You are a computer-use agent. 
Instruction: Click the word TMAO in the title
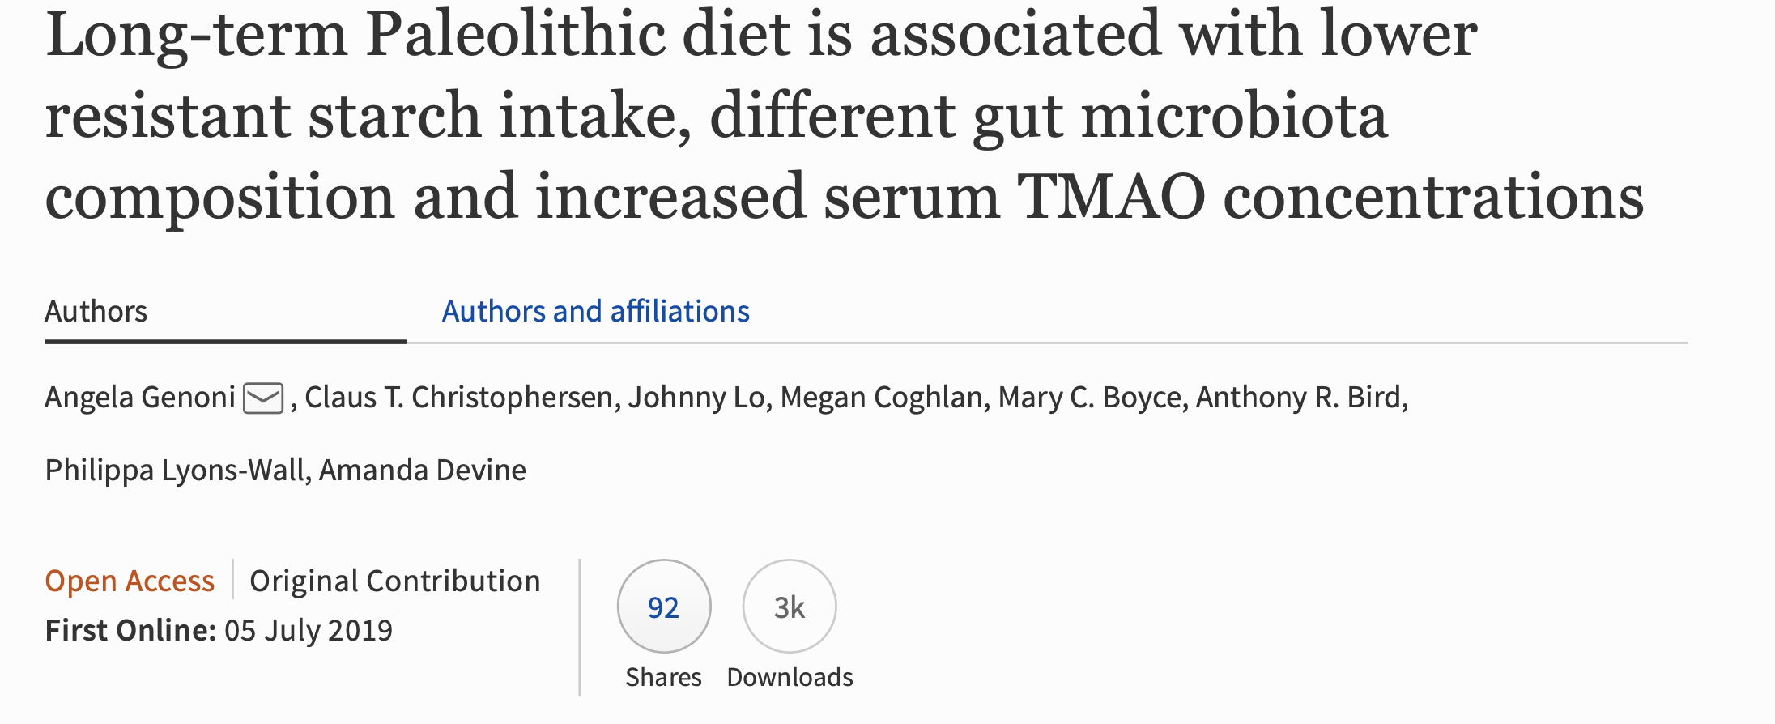1112,197
